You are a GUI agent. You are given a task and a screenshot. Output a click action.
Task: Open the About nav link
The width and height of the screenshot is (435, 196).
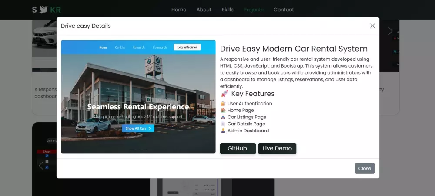click(204, 10)
